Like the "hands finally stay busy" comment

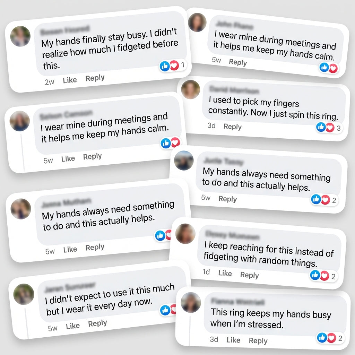coord(70,80)
